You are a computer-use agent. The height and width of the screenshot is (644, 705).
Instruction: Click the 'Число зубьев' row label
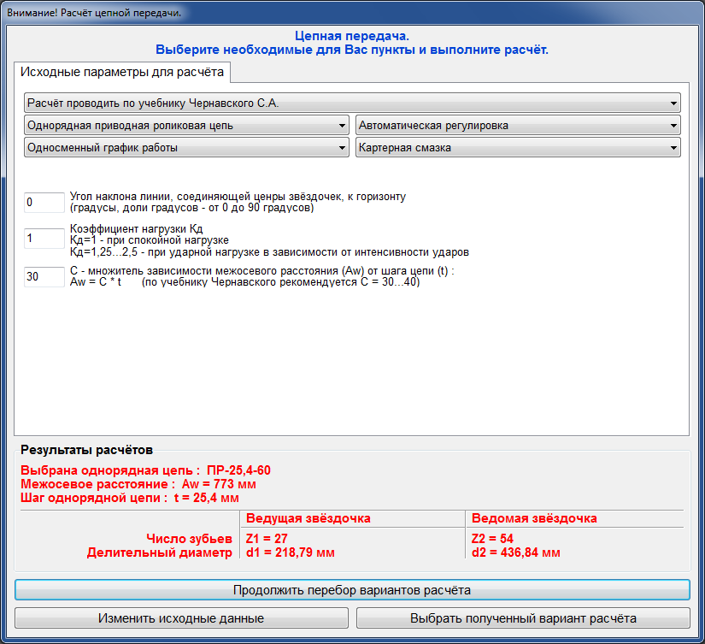point(190,539)
